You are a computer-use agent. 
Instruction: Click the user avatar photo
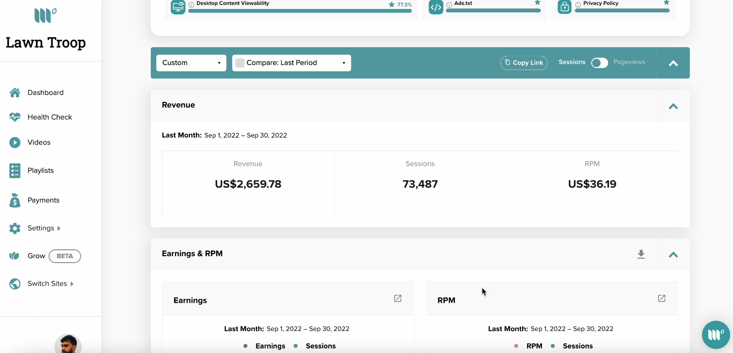pyautogui.click(x=68, y=344)
